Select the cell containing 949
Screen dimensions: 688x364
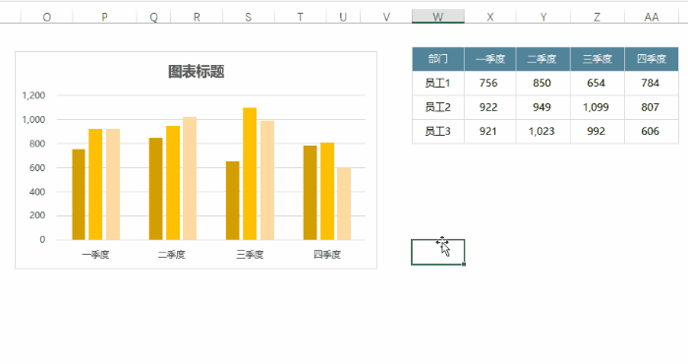click(544, 107)
